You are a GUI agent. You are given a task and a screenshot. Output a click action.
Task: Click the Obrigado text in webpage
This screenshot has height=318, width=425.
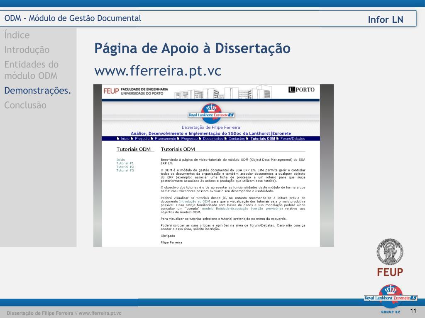[x=168, y=236]
